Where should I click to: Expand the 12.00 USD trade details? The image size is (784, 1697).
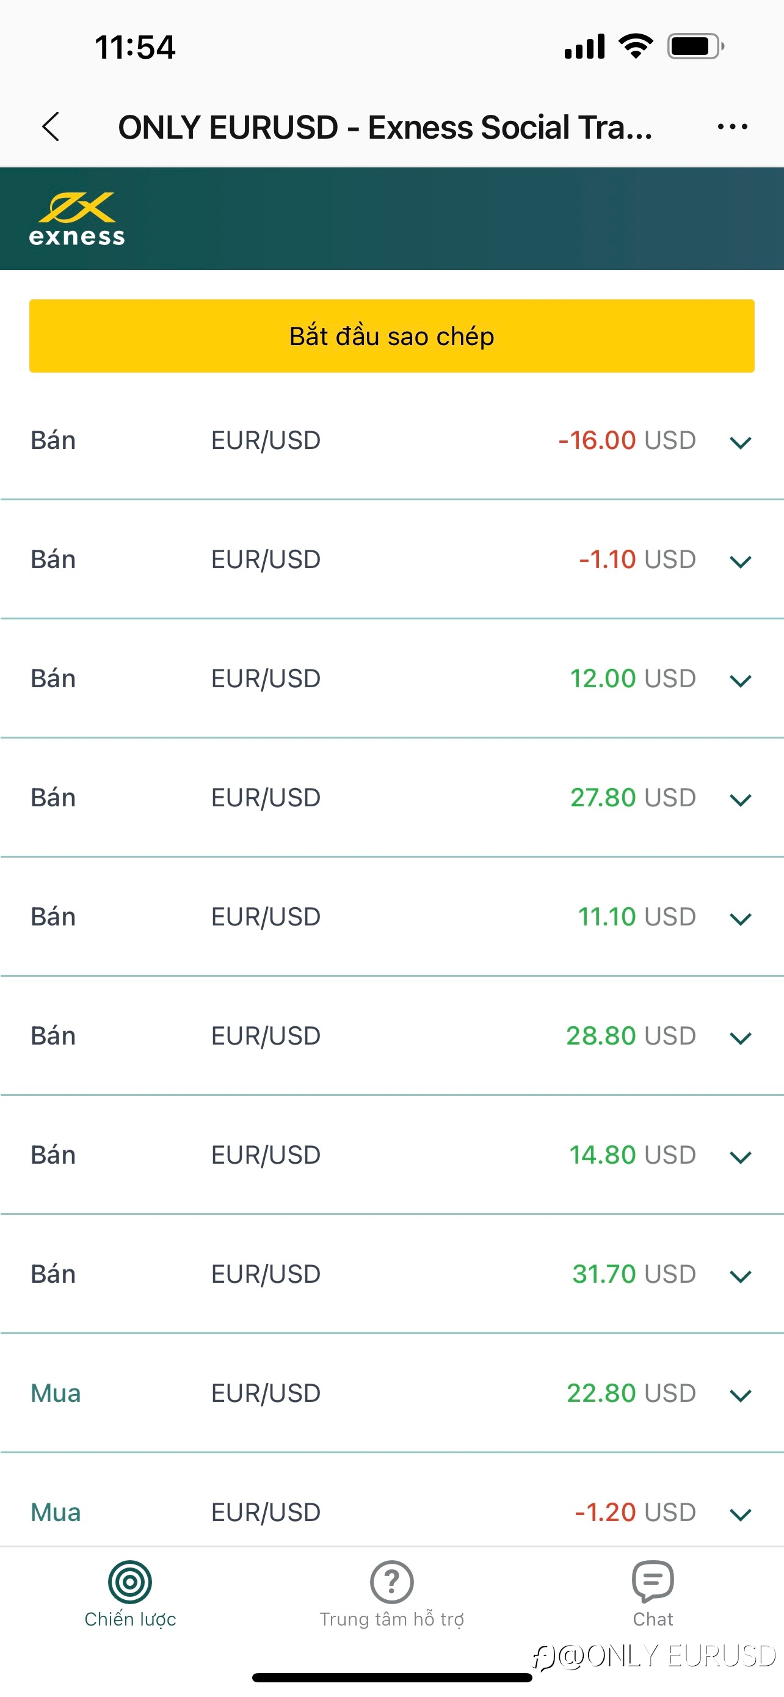(741, 681)
